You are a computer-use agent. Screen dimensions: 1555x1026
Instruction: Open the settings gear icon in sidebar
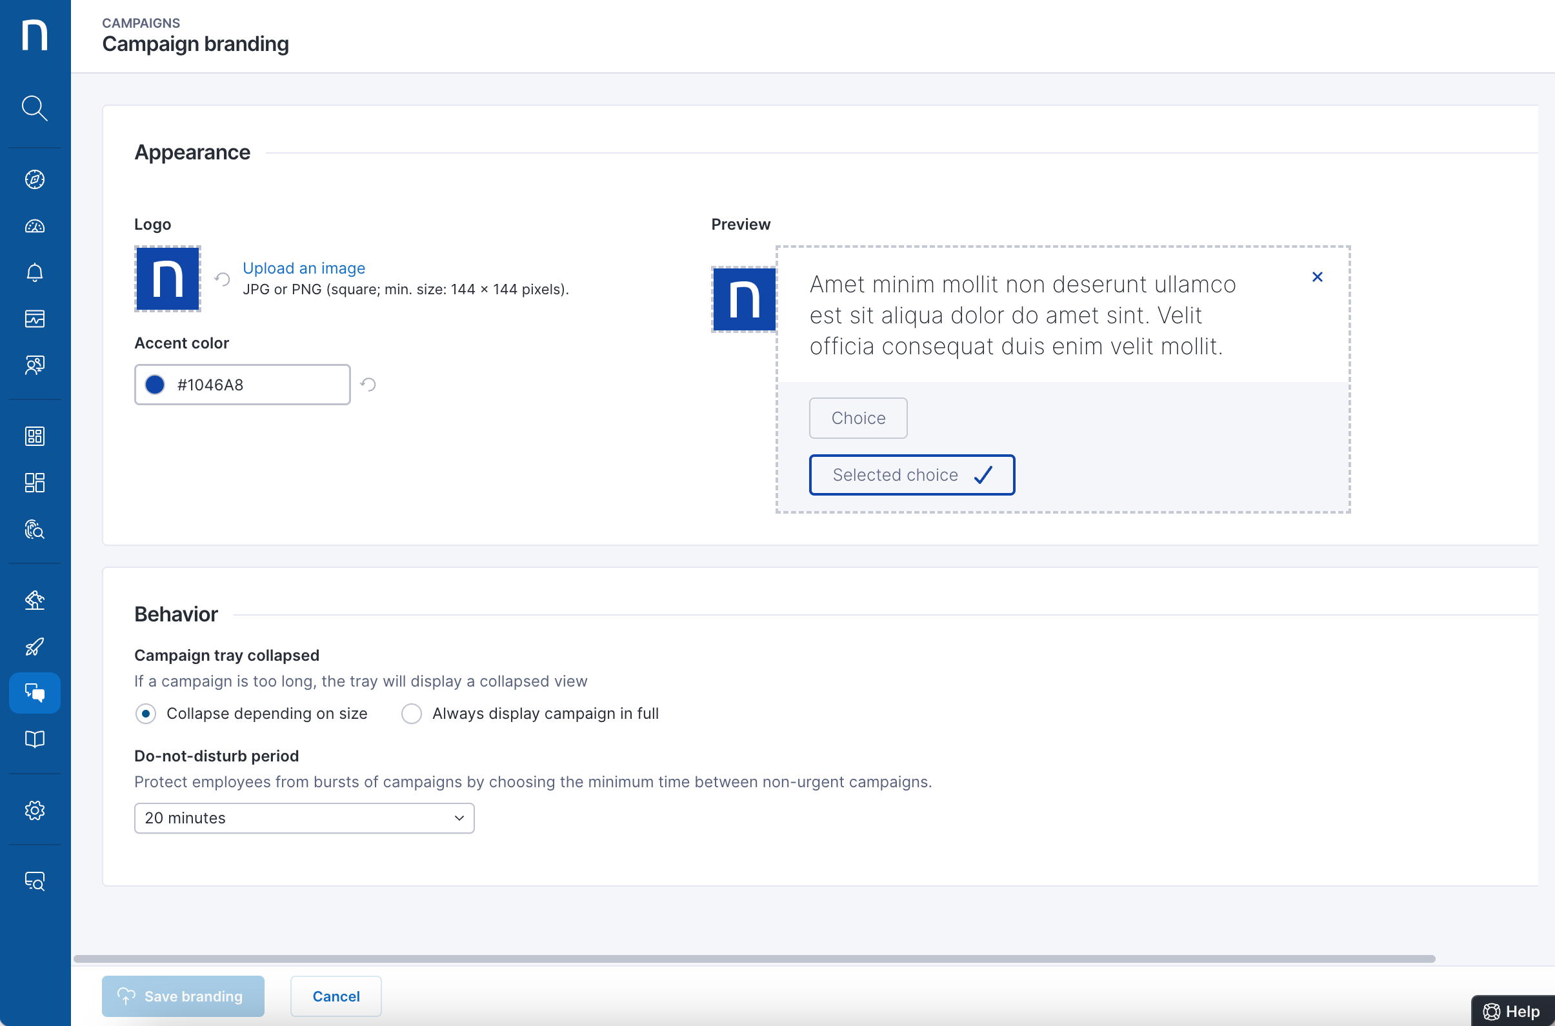click(35, 810)
